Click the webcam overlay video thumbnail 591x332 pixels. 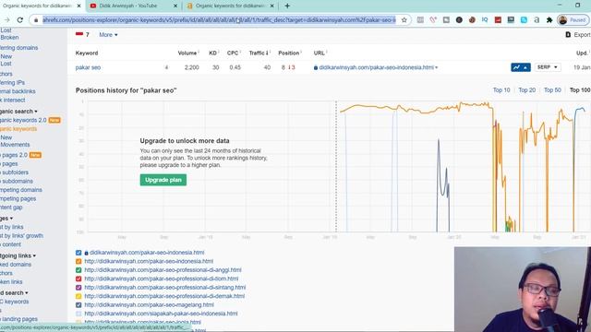click(523, 289)
